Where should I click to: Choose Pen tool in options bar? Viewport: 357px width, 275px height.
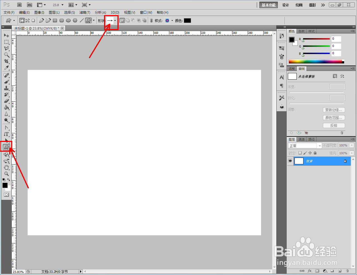coord(42,20)
